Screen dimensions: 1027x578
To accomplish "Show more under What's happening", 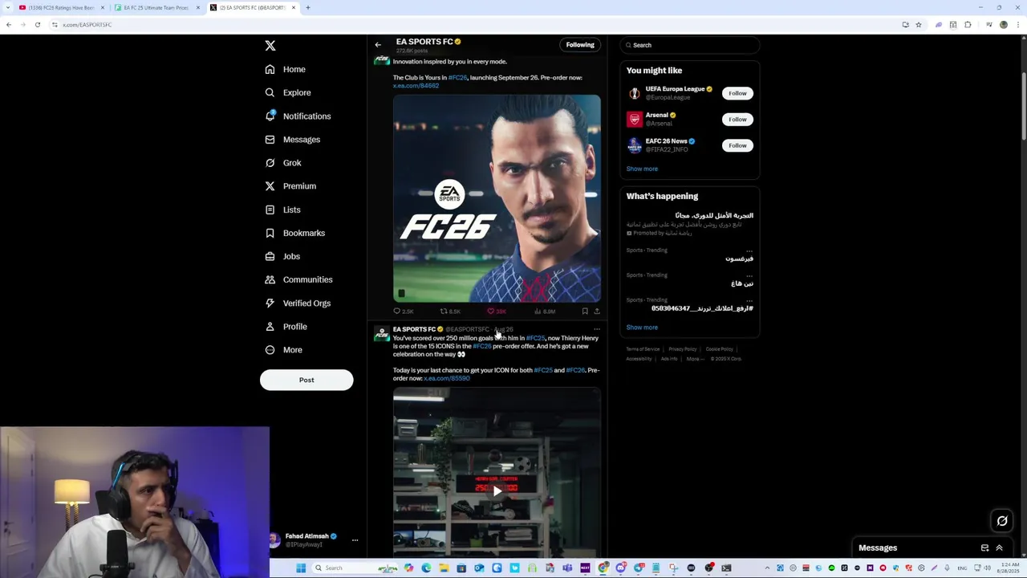I will click(x=642, y=328).
